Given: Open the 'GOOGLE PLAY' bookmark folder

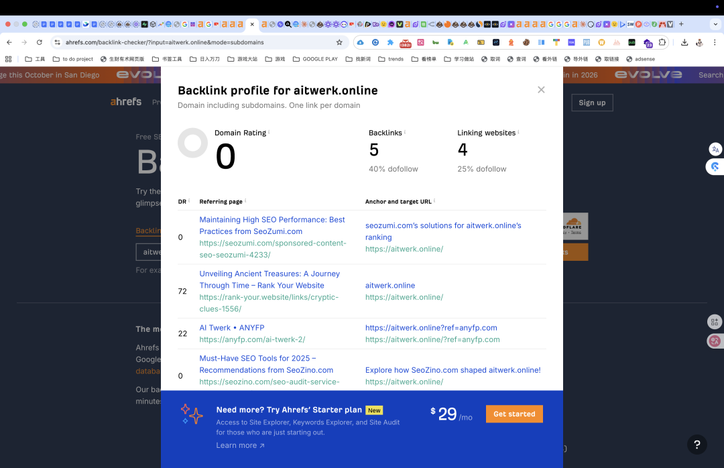Looking at the screenshot, I should (x=315, y=59).
